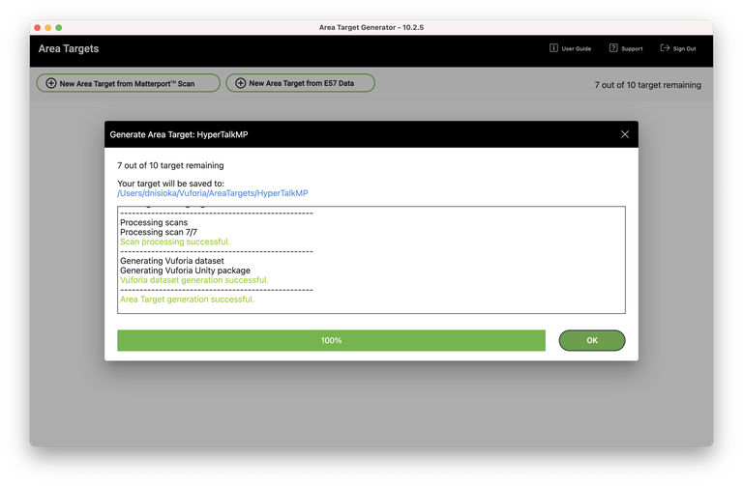Click 'Your target will be saved to:' label
Image resolution: width=743 pixels, height=486 pixels.
coord(170,184)
